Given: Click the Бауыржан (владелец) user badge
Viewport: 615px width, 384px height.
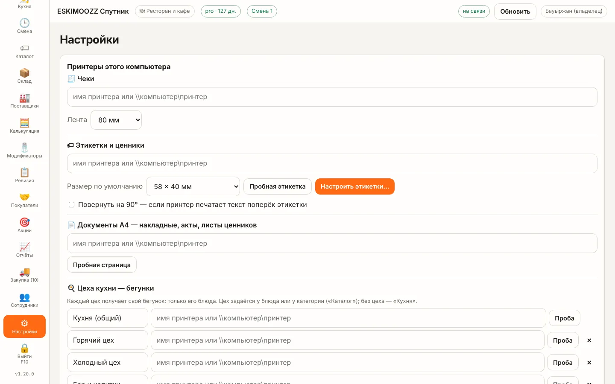Looking at the screenshot, I should point(574,11).
